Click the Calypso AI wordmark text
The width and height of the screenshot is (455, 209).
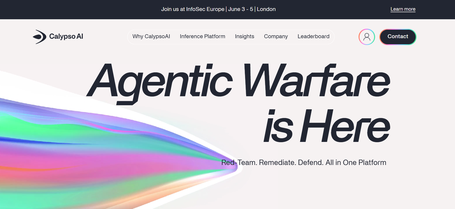point(66,36)
